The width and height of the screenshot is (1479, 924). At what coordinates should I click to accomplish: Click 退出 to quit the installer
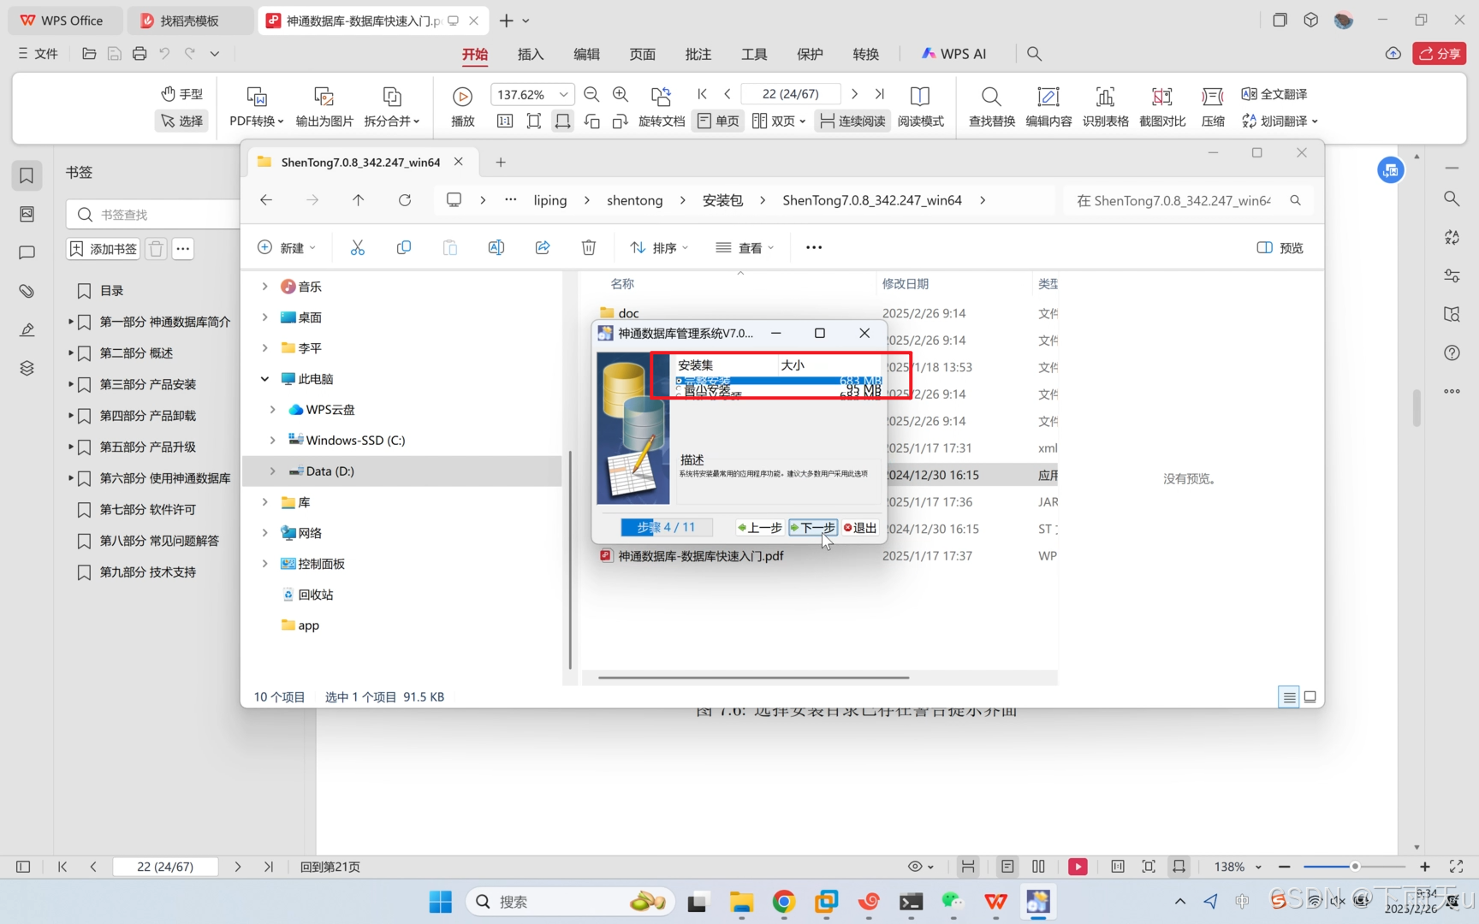[x=860, y=528]
